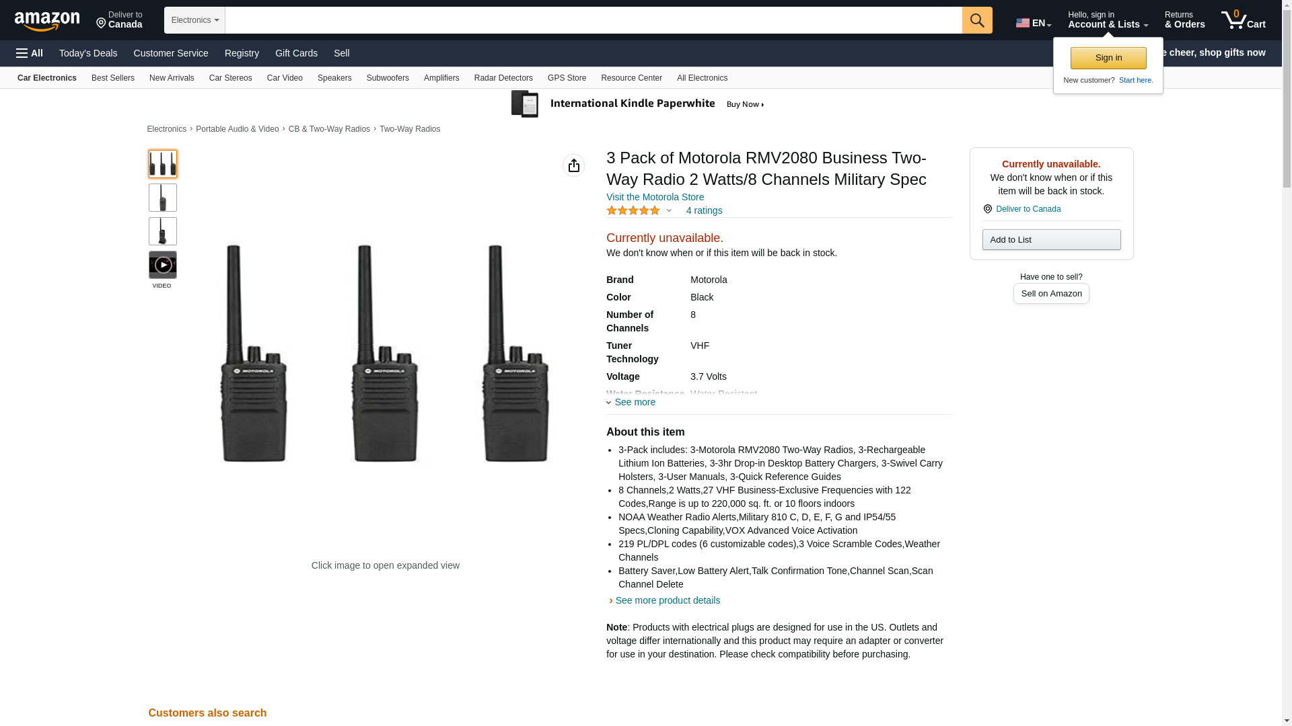Open the Electronics search category dropdown
This screenshot has width=1292, height=726.
pyautogui.click(x=194, y=20)
